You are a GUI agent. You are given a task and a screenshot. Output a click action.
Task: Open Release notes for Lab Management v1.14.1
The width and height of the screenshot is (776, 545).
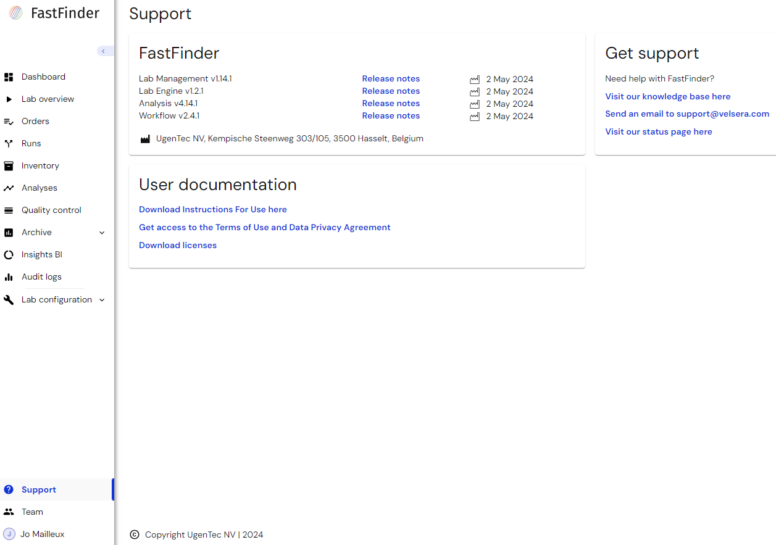point(391,78)
